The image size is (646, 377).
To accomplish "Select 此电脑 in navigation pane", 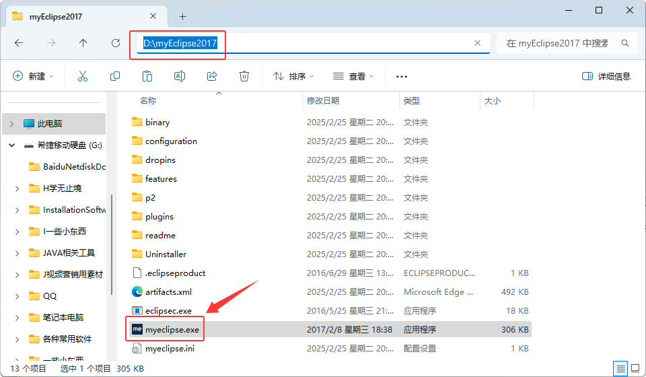I will click(x=54, y=124).
